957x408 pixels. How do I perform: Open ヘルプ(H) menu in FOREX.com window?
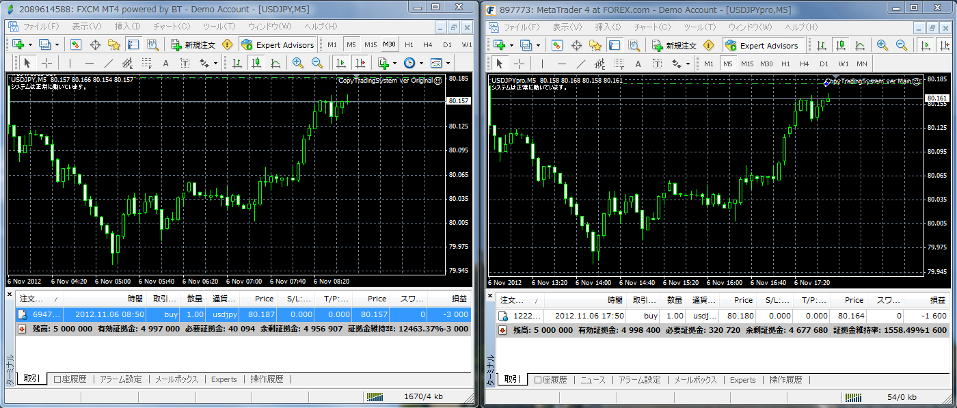tap(800, 27)
